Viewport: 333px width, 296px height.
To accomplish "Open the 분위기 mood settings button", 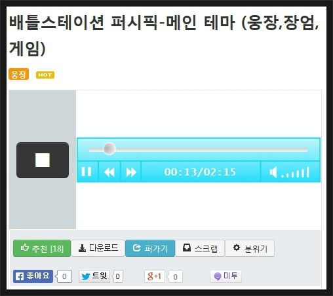I will 250,248.
